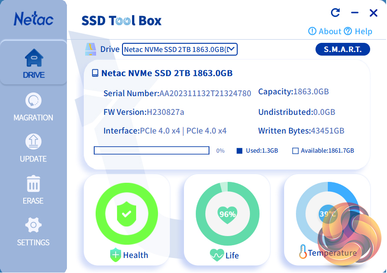Click the FW Version H230827a text
Image resolution: width=387 pixels, height=273 pixels.
pos(143,112)
